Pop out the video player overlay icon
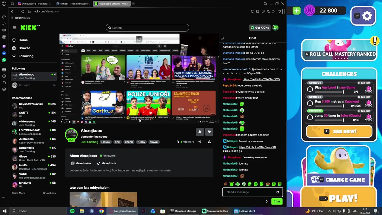Image resolution: width=382 pixels, height=215 pixels. click(139, 39)
